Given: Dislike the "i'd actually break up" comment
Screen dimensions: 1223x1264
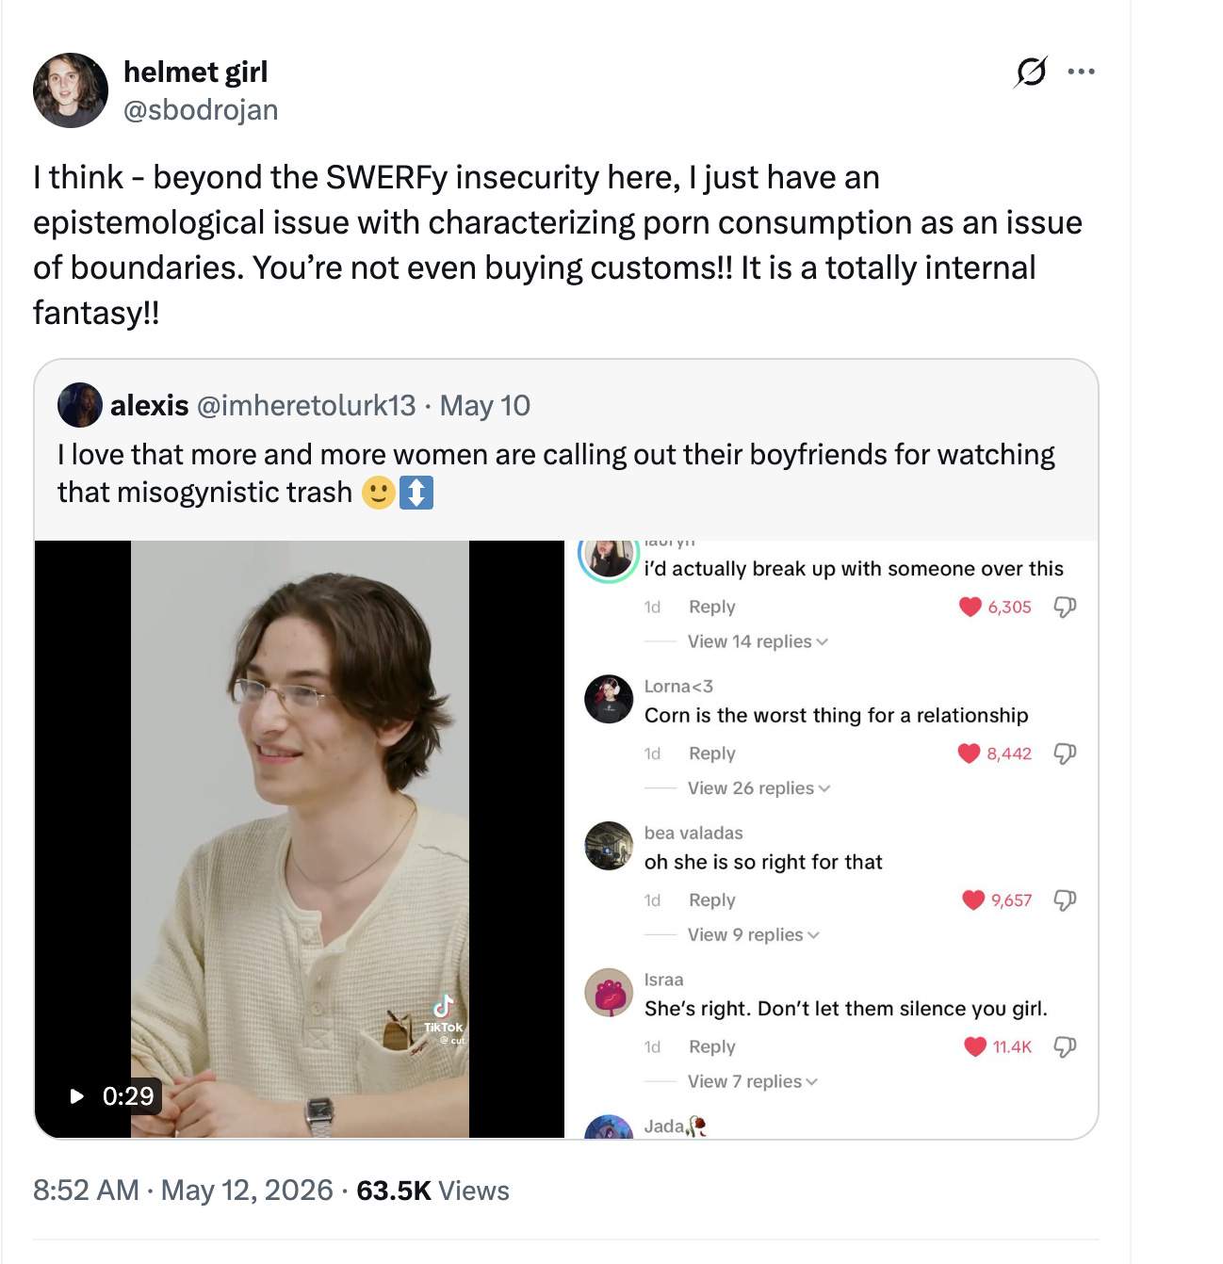Looking at the screenshot, I should tap(1065, 607).
